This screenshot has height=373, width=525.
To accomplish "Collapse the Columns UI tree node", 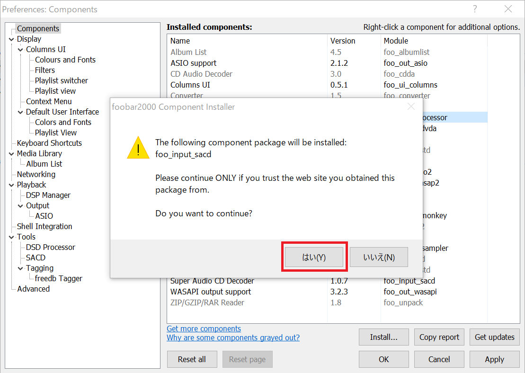I will click(x=21, y=50).
